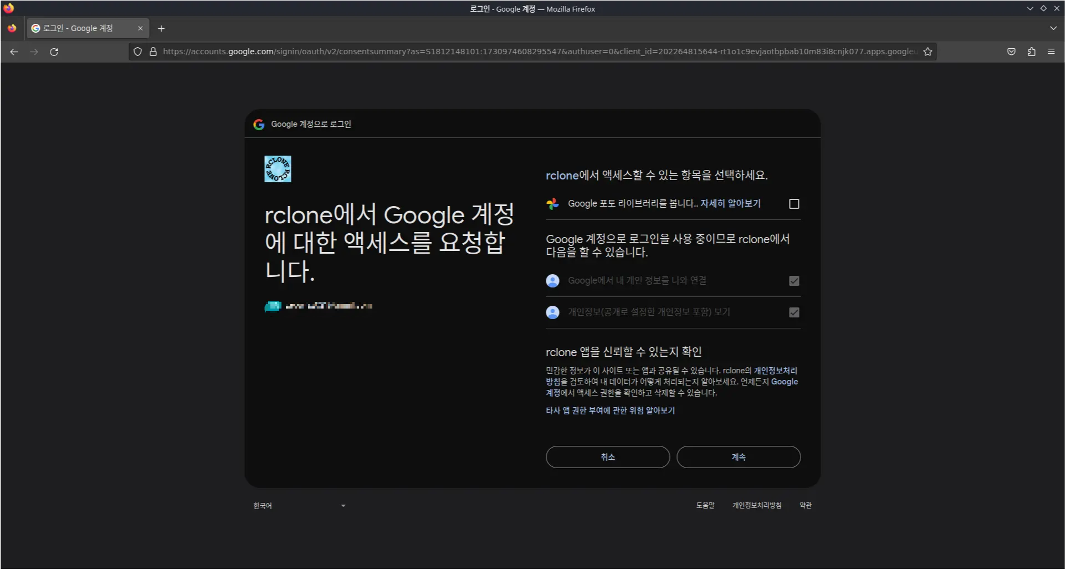
Task: Open a new tab with plus button
Action: point(161,28)
